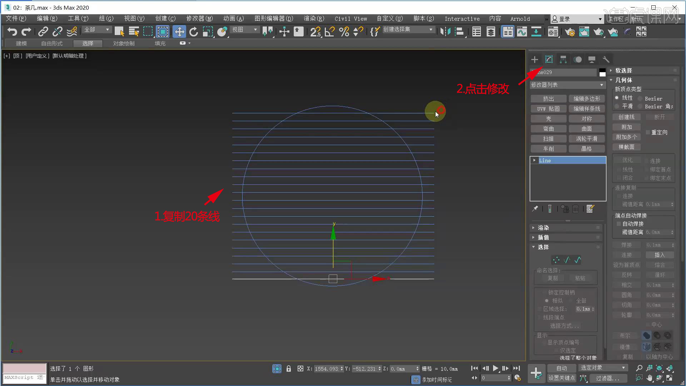Apply the 挤出 modifier button
This screenshot has width=686, height=386.
(548, 99)
